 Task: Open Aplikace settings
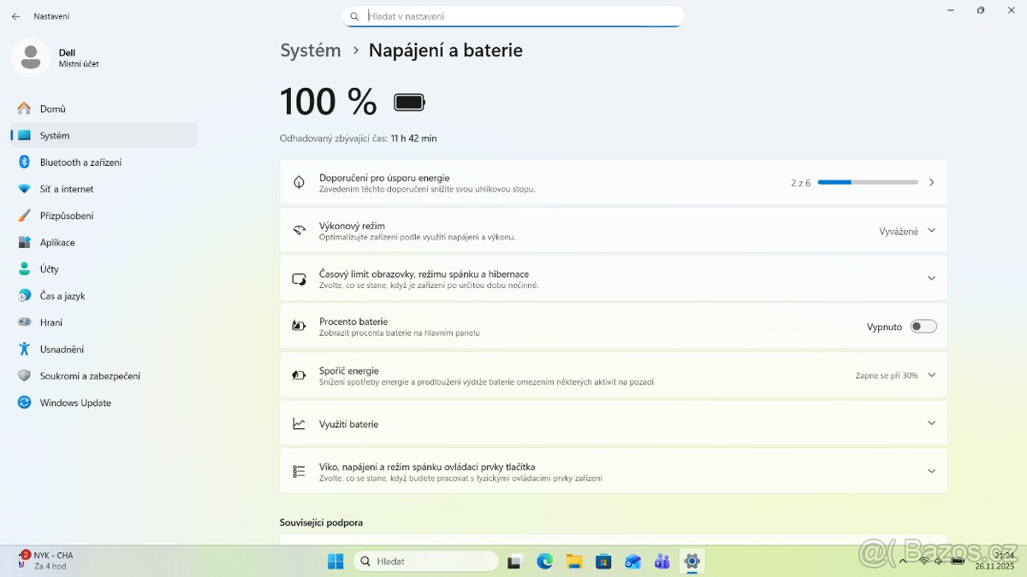click(60, 242)
